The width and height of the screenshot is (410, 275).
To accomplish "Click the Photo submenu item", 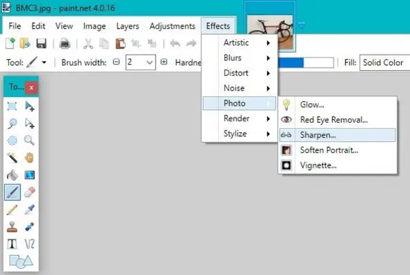I will [239, 103].
